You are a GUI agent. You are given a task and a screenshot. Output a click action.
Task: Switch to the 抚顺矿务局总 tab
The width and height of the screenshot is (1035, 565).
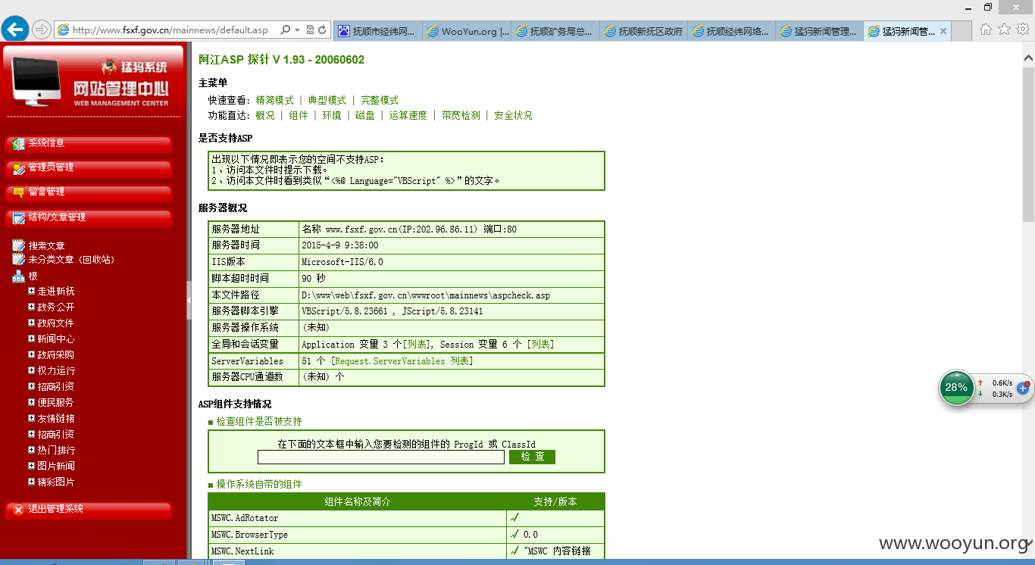pos(555,31)
